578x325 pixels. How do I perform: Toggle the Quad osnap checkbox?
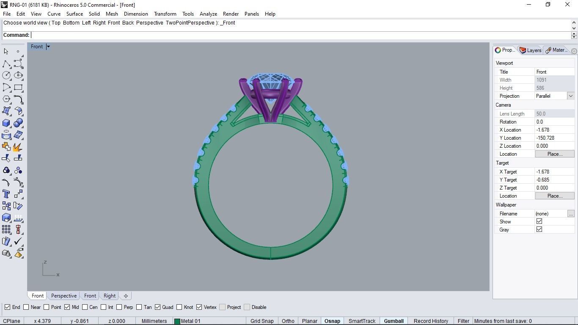pos(157,307)
